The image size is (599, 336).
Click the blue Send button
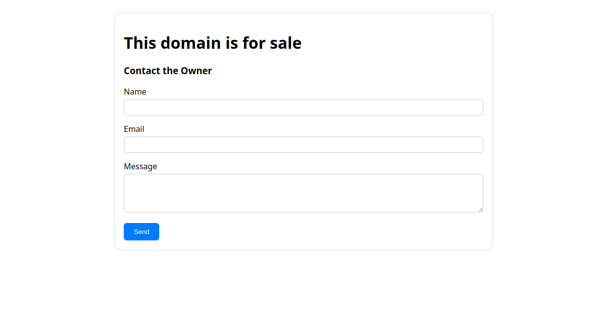point(141,231)
